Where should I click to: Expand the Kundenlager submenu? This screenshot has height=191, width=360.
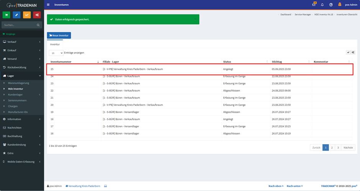22,95
